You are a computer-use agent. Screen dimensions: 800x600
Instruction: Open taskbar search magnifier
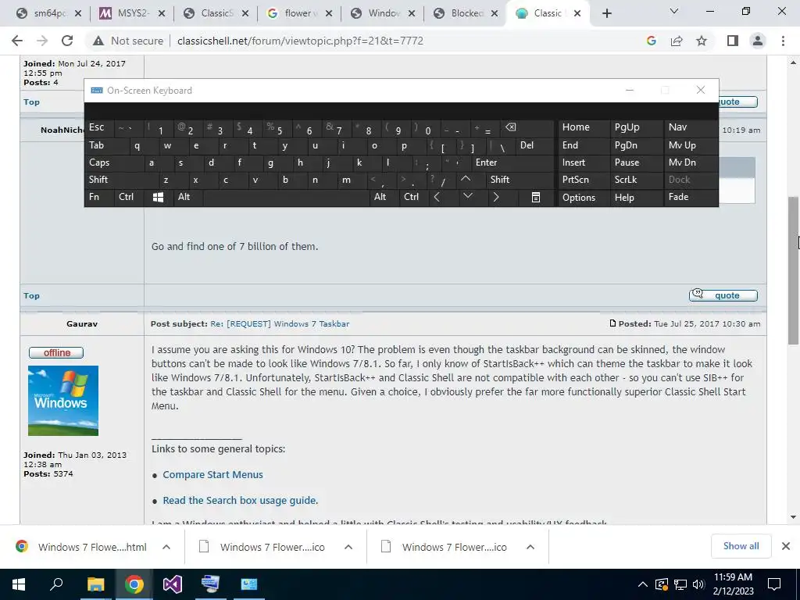pos(56,584)
